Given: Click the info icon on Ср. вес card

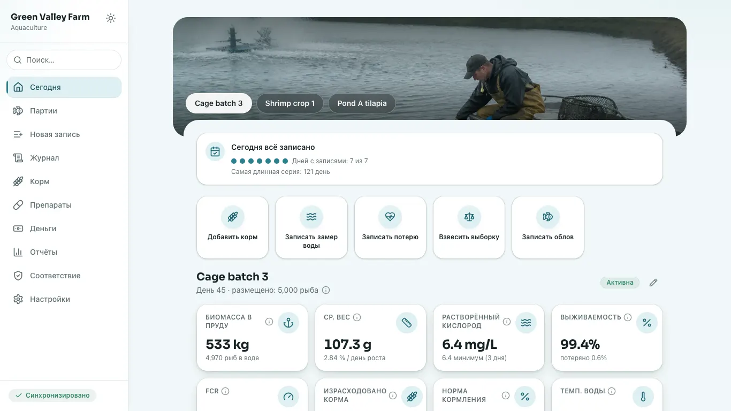Looking at the screenshot, I should pyautogui.click(x=357, y=317).
